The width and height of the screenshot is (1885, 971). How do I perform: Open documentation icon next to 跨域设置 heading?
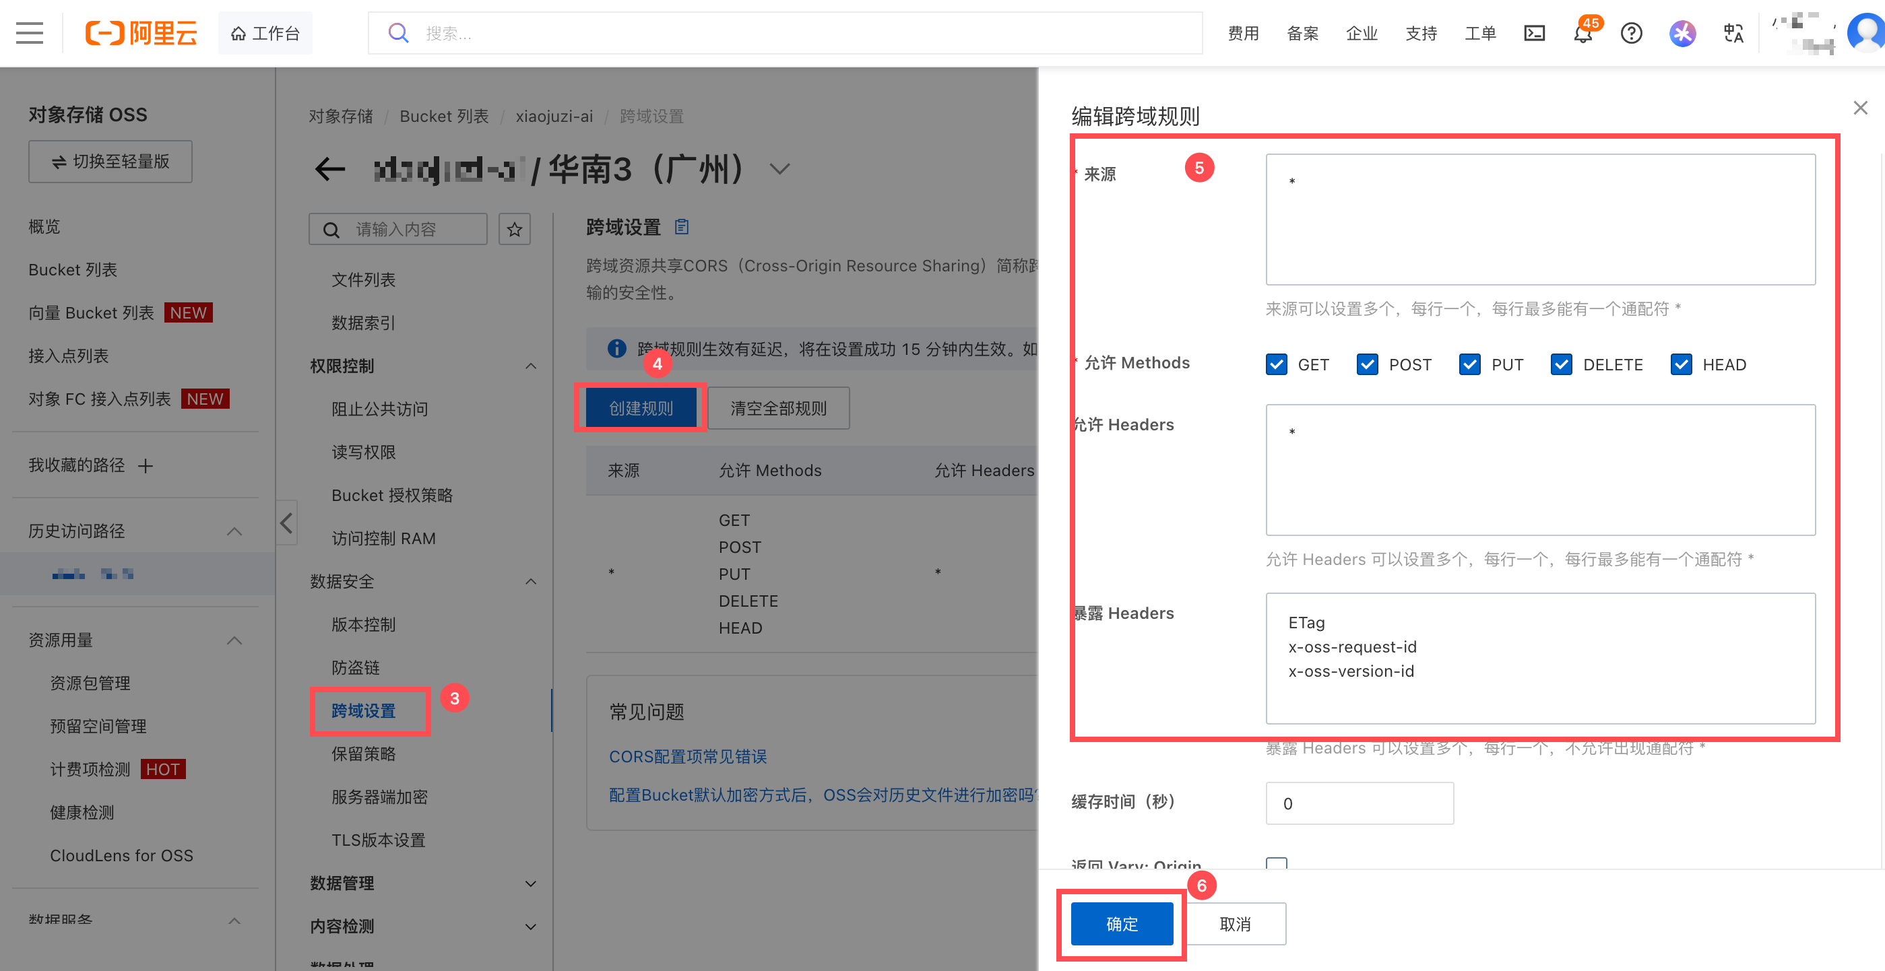pyautogui.click(x=681, y=228)
